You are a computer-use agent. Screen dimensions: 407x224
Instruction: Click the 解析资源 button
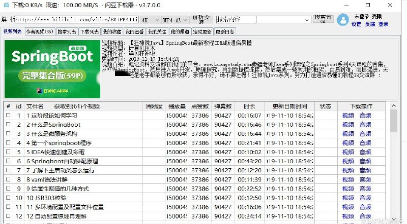tap(201, 19)
